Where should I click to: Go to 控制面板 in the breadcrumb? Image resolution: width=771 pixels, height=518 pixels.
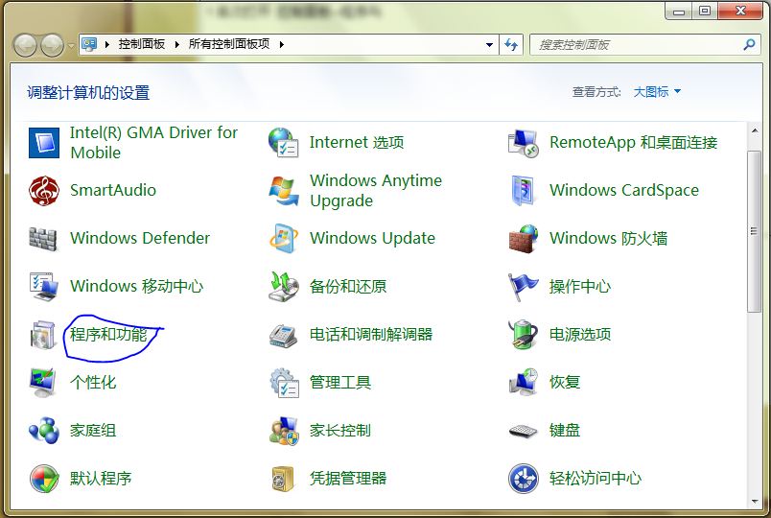pyautogui.click(x=142, y=44)
